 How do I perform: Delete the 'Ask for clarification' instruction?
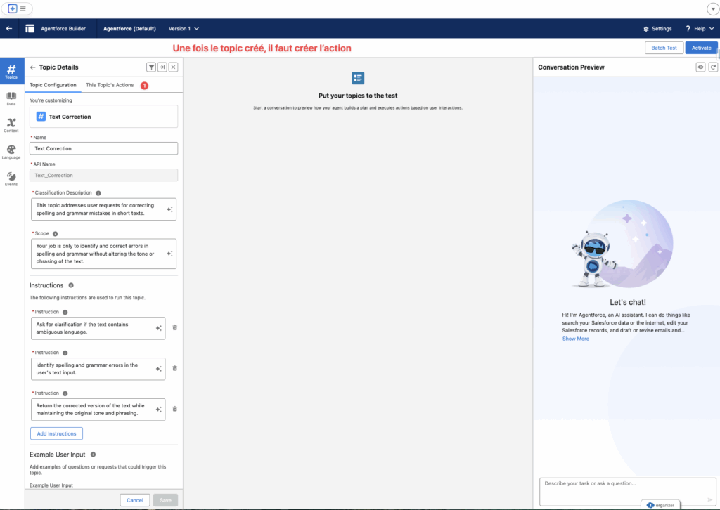pos(174,327)
